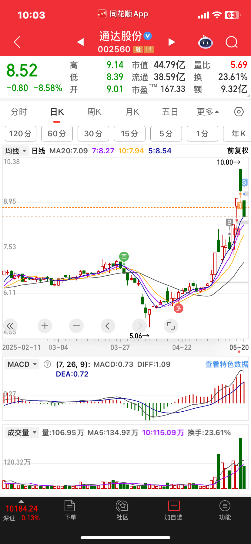Viewport: 251px width, 544px height.
Task: Tap the 换手:23.61% volume label
Action: point(209,433)
